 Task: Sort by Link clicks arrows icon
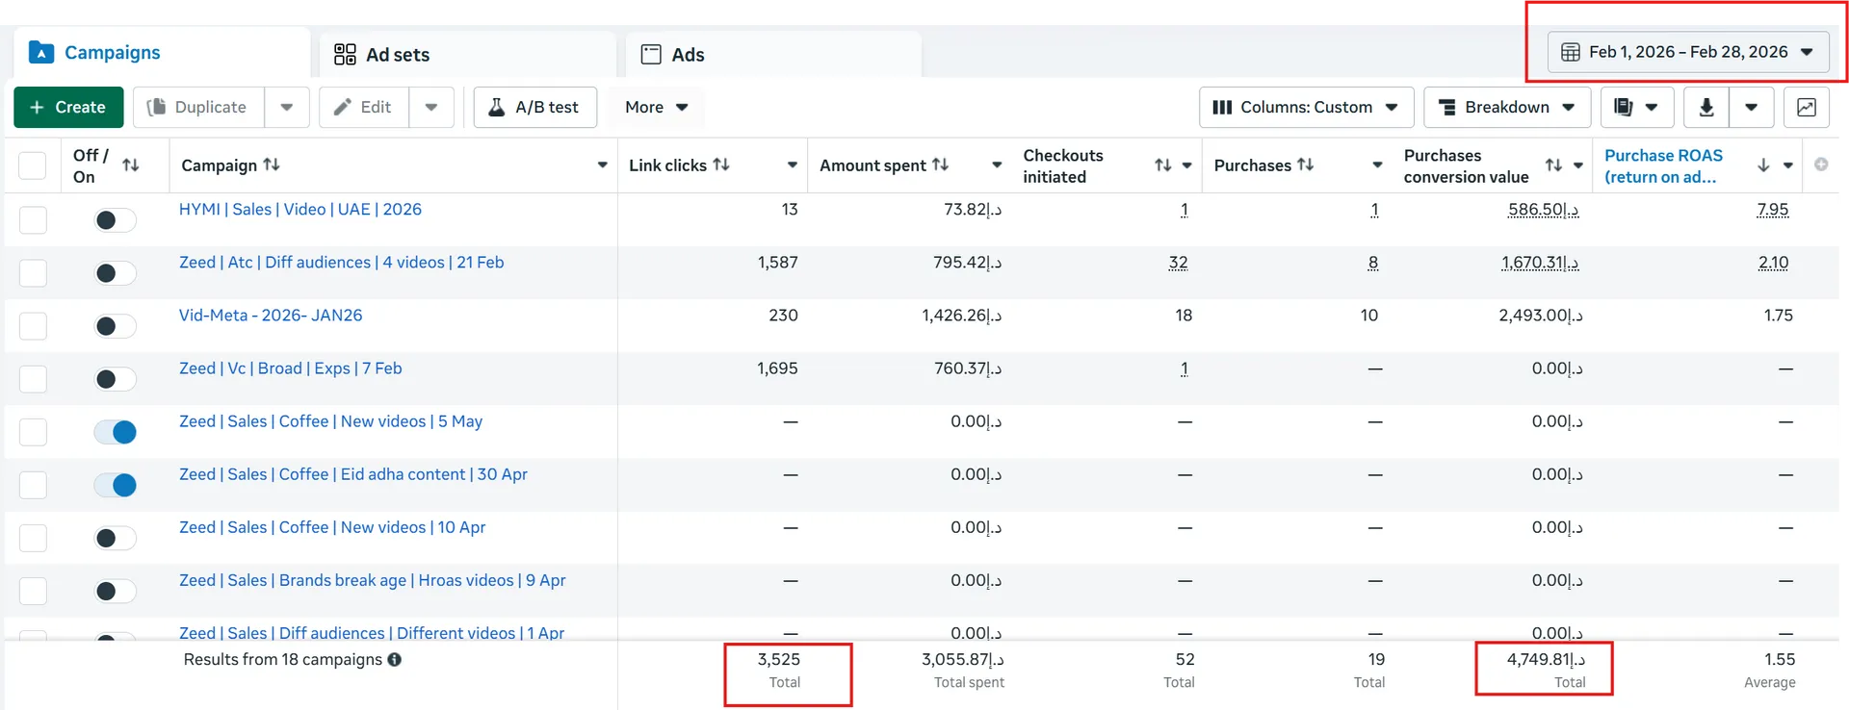point(721,165)
